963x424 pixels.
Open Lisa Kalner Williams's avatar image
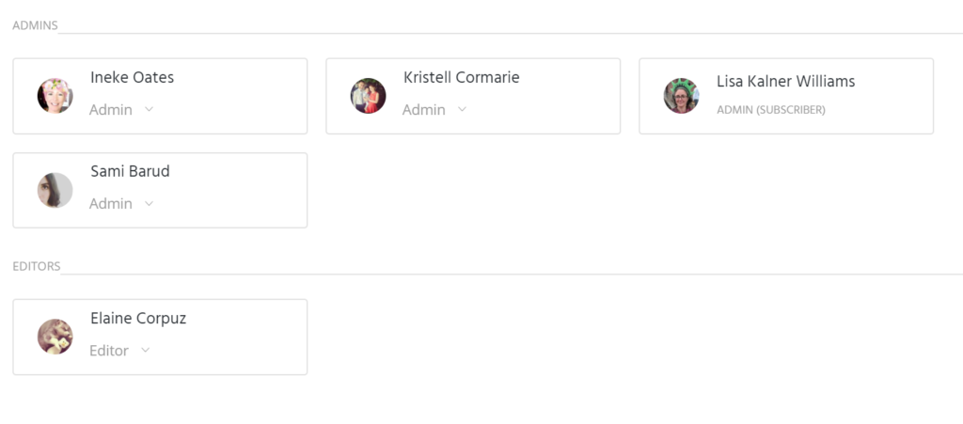(x=681, y=96)
